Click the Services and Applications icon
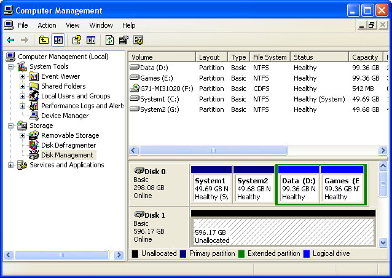This screenshot has width=392, height=278. 22,165
